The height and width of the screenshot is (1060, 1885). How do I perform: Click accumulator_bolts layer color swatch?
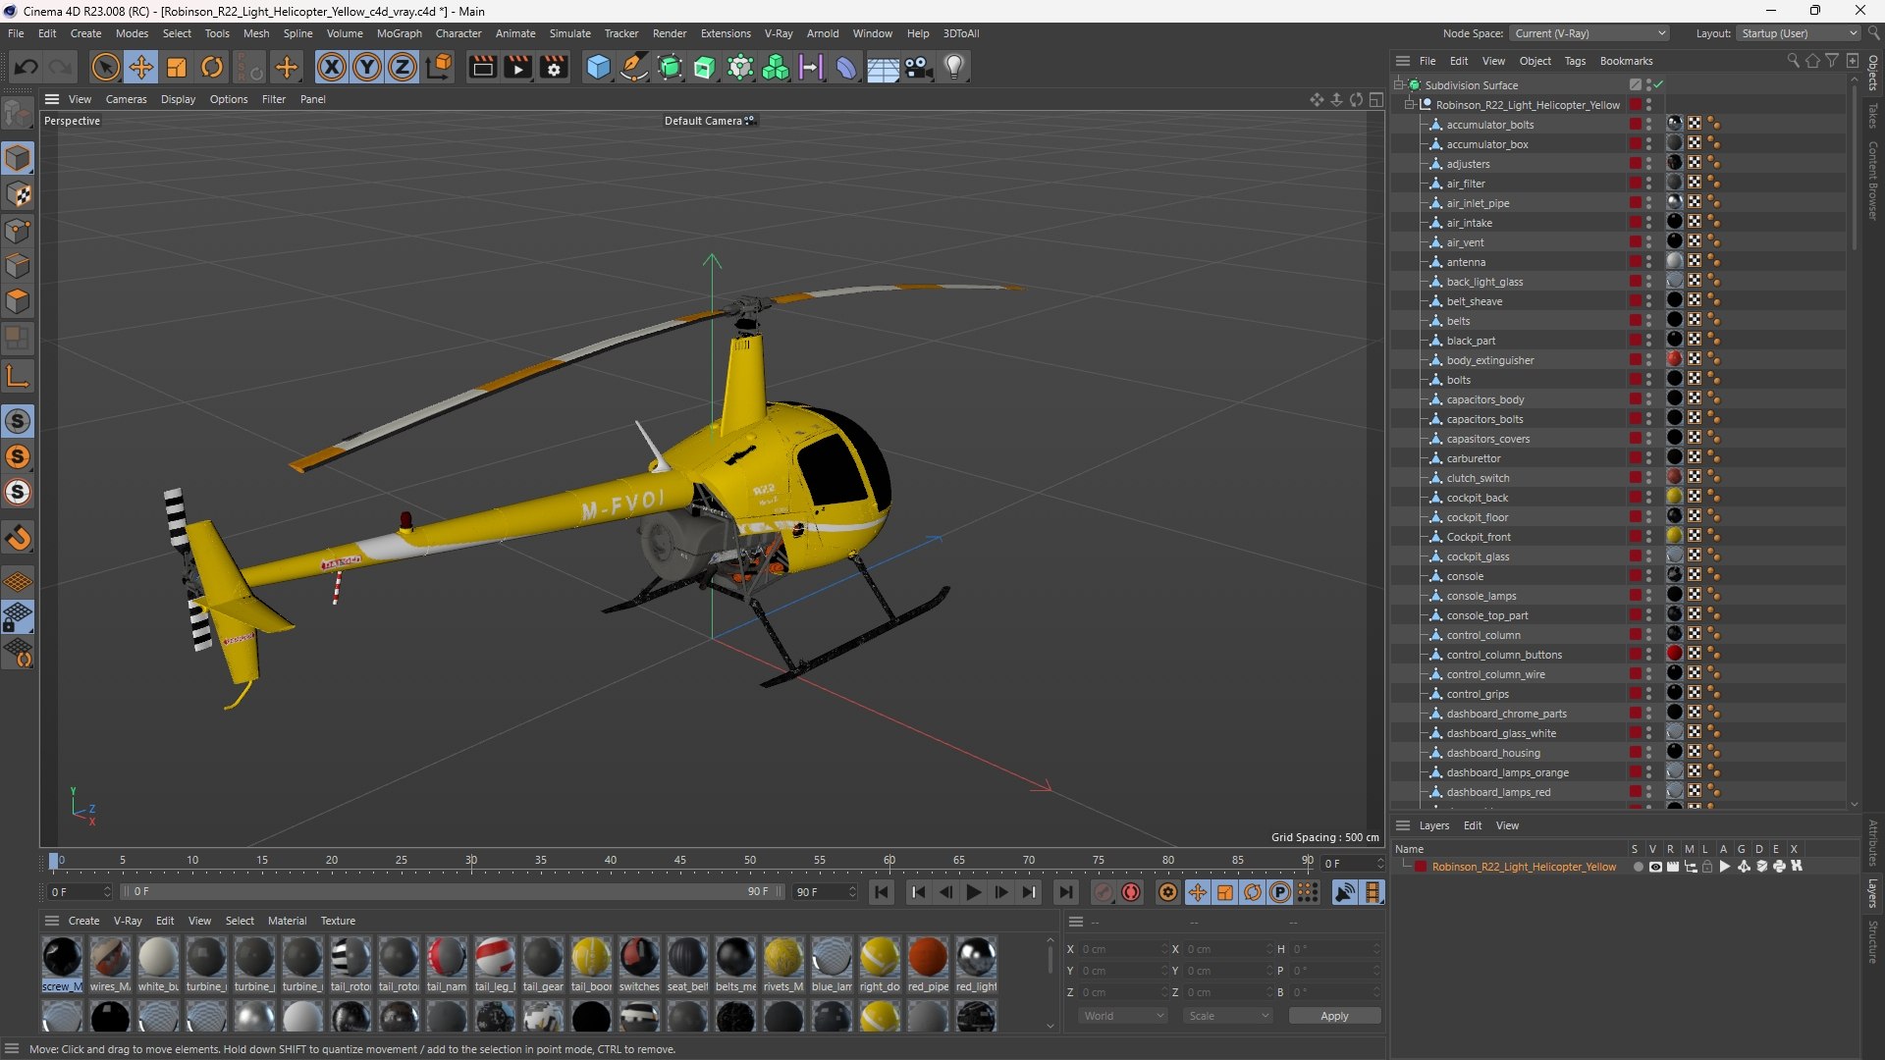point(1636,125)
